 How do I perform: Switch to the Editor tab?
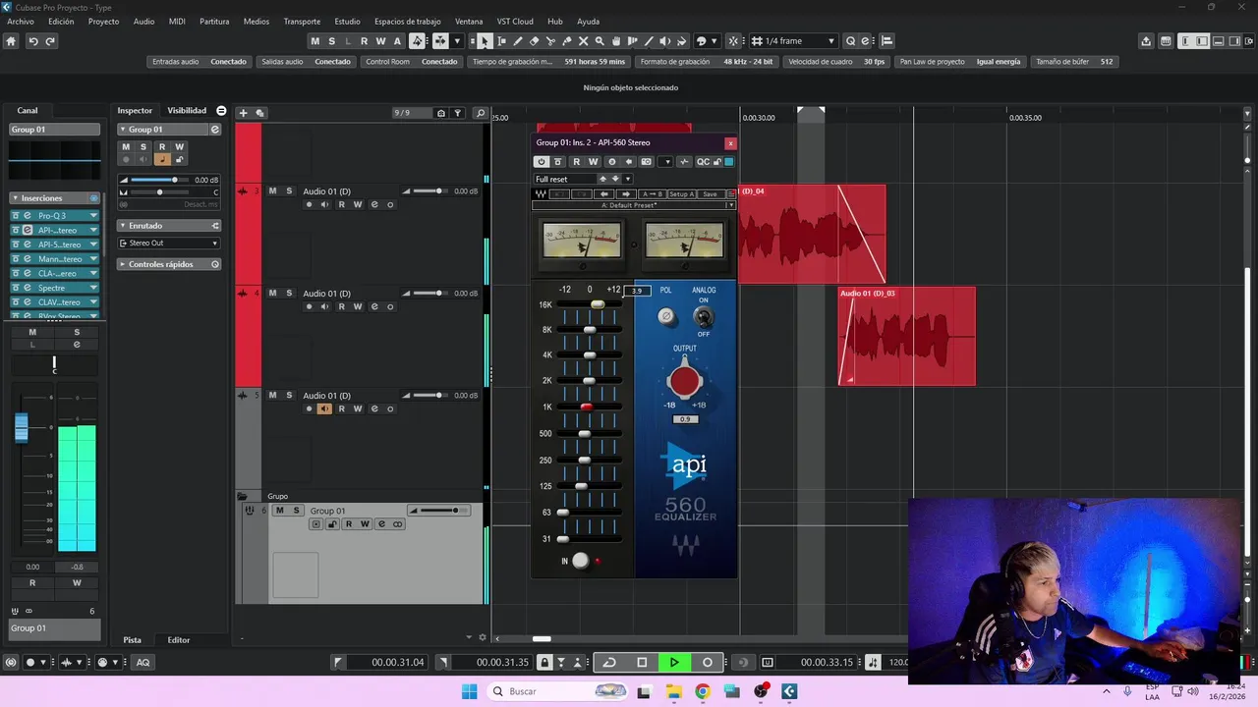click(x=179, y=640)
